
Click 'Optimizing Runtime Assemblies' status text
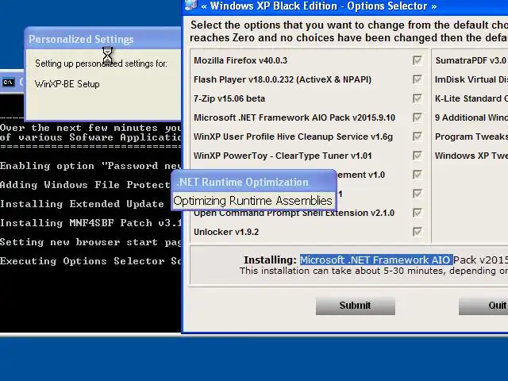coord(252,201)
